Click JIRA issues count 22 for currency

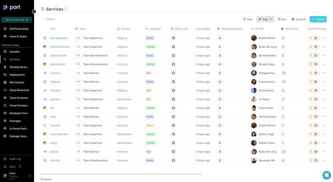point(283,73)
